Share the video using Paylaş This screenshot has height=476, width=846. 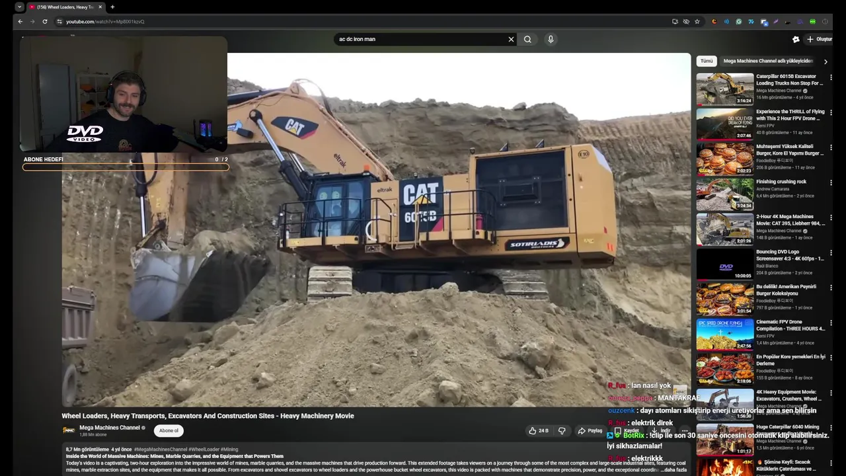click(x=590, y=430)
